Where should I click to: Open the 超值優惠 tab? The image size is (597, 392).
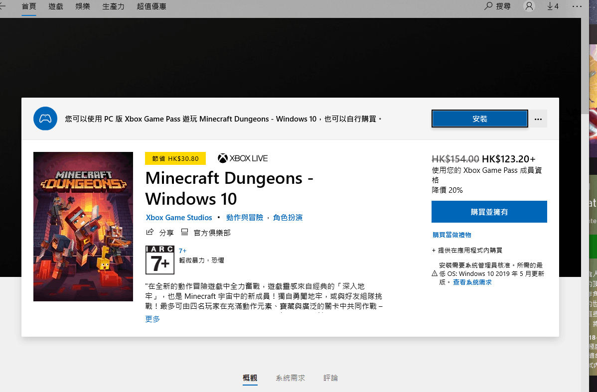click(151, 6)
